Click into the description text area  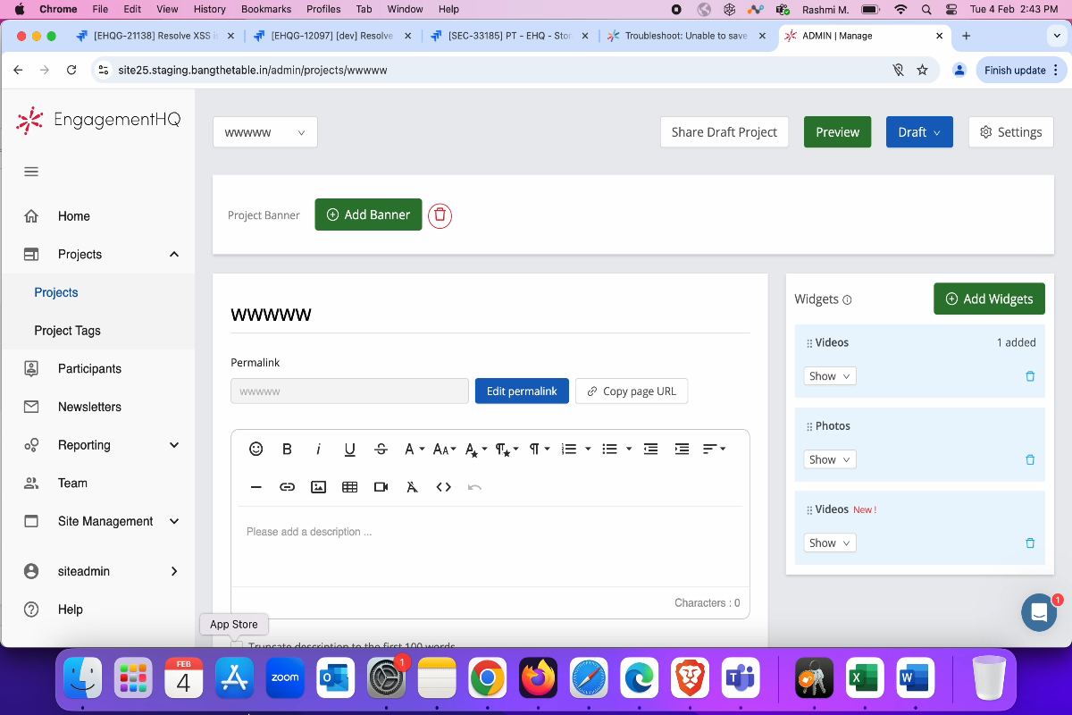click(490, 546)
